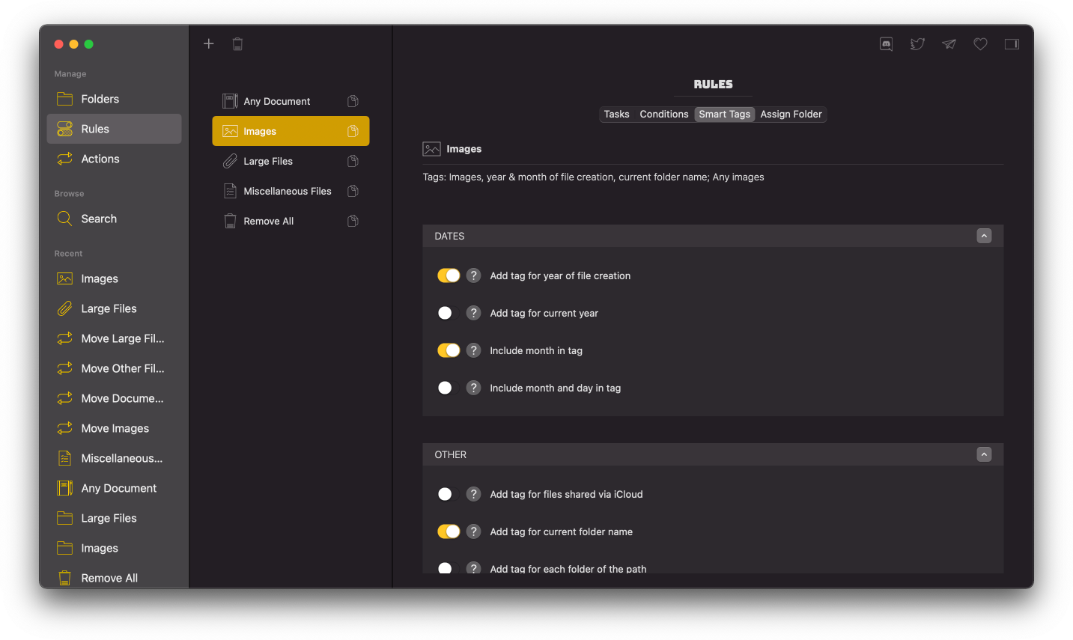Enable Add tag for files shared via iCloud
This screenshot has width=1073, height=640.
446,494
